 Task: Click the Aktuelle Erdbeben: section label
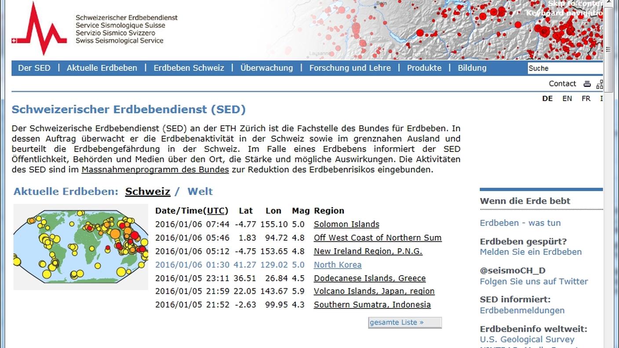coord(66,192)
